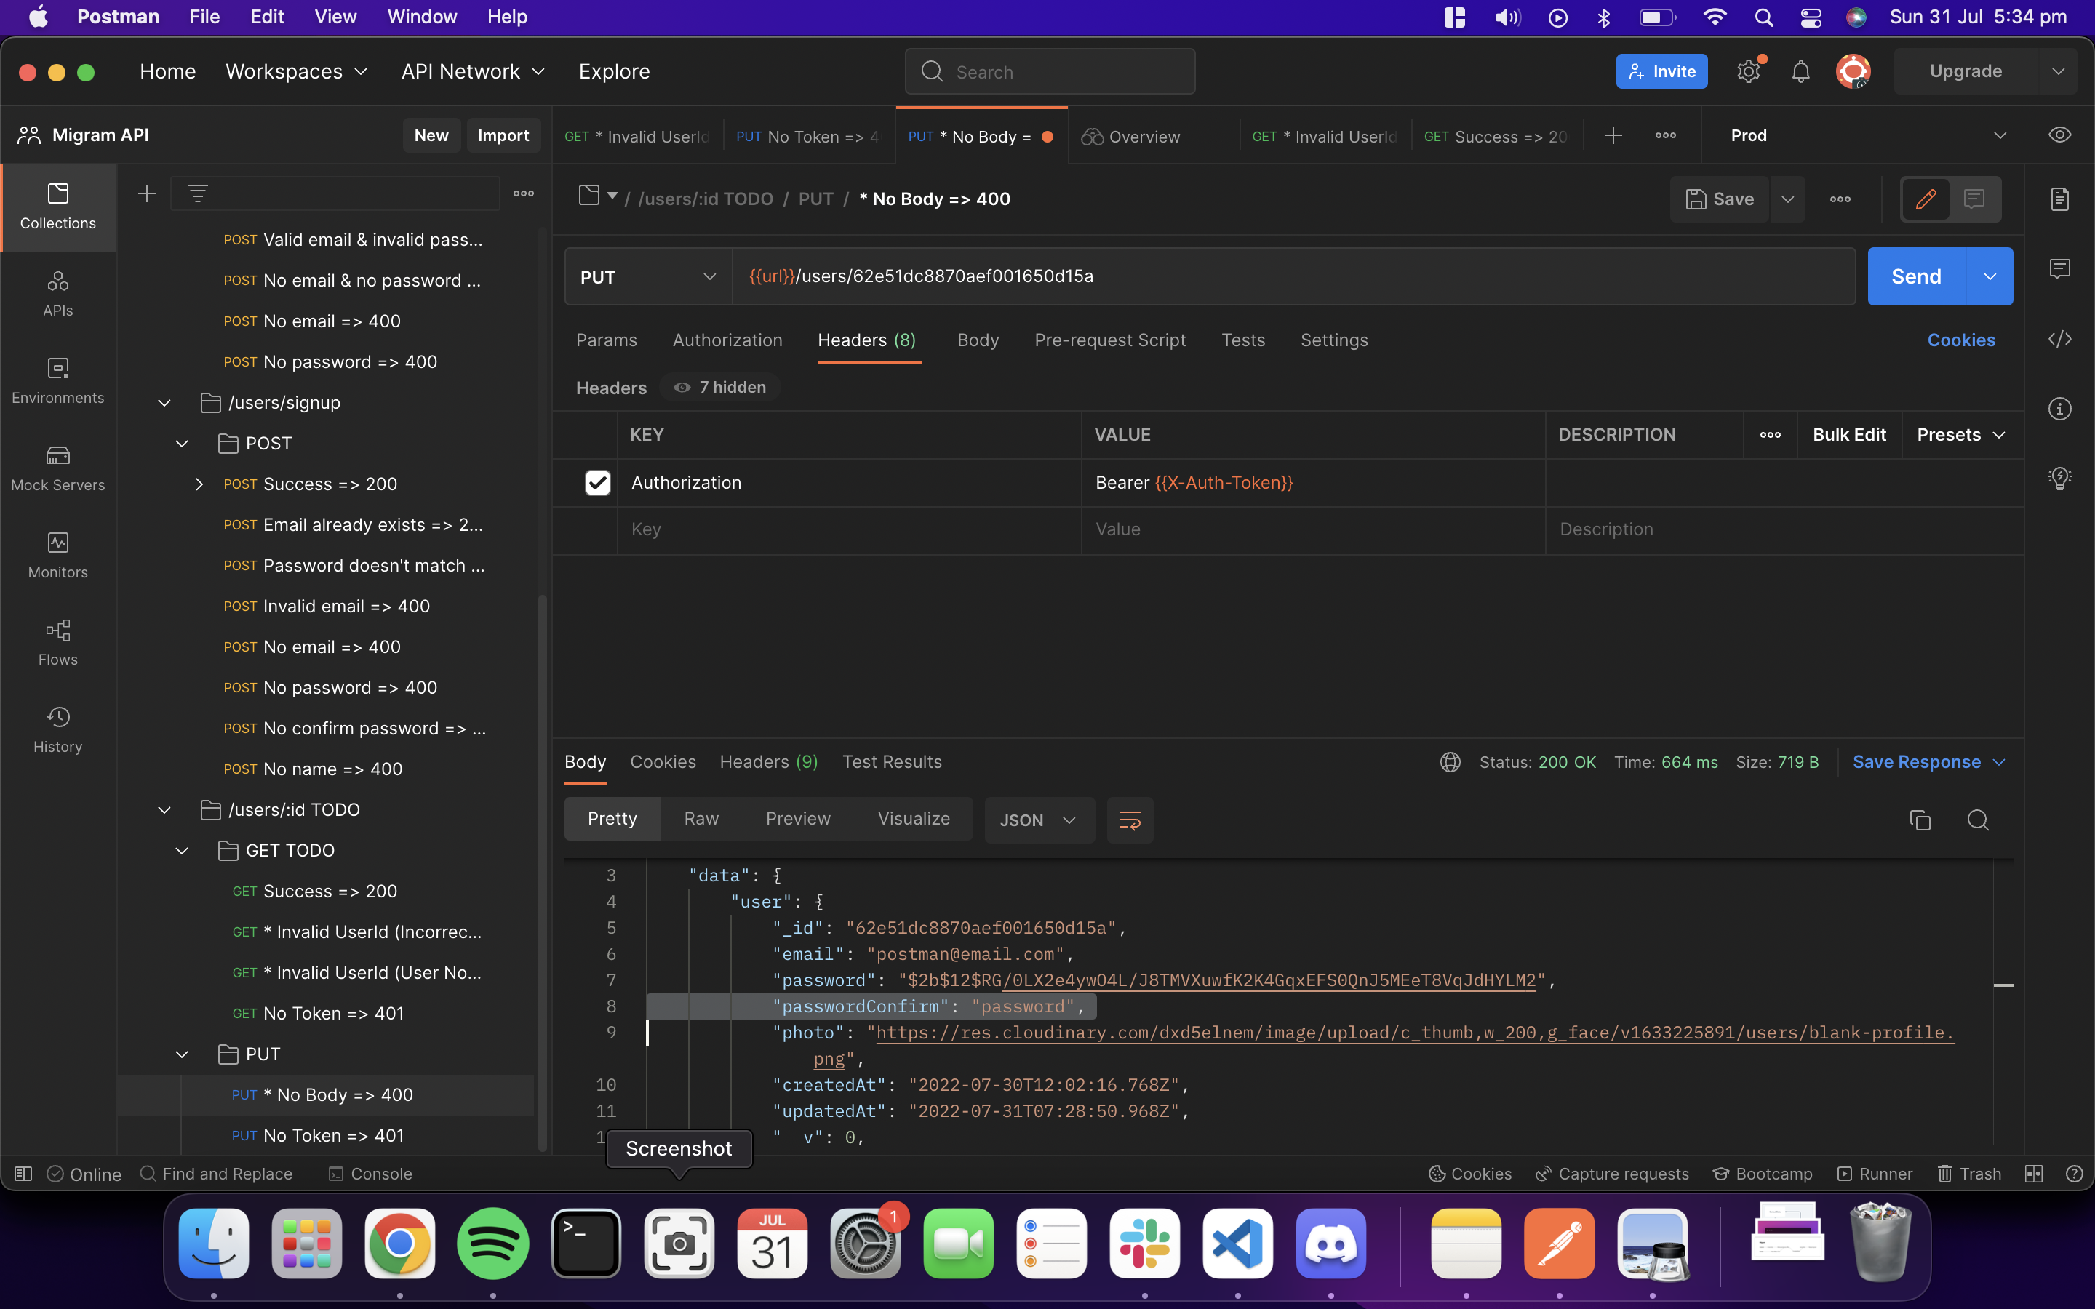
Task: Open the JSON response format dropdown
Action: pyautogui.click(x=1038, y=819)
